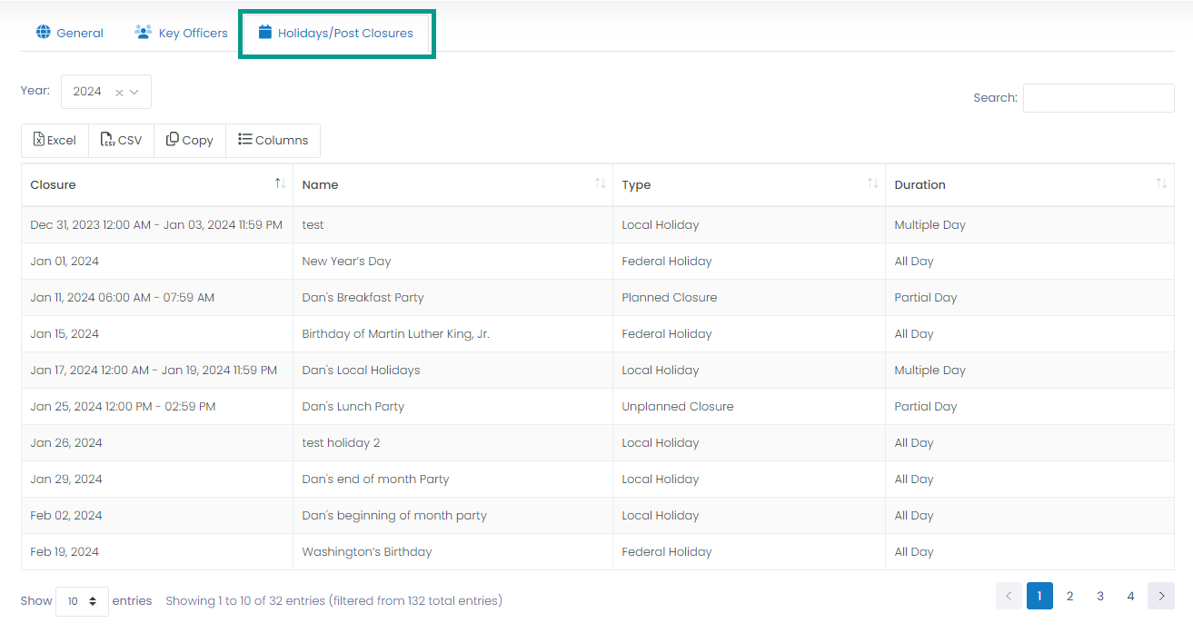Focus the Search input field
The image size is (1193, 643).
(1099, 98)
